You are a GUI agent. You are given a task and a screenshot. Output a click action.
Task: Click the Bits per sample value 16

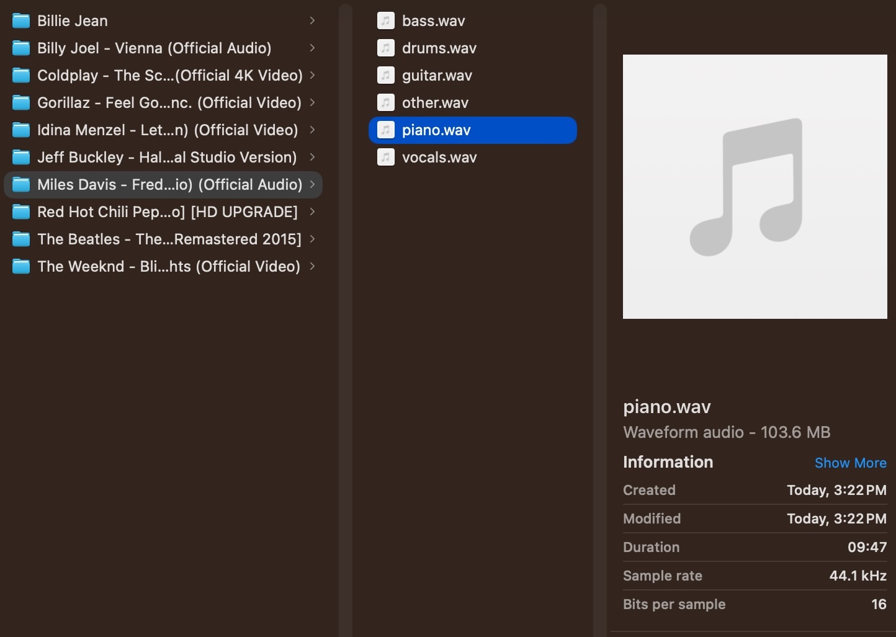[x=879, y=604]
